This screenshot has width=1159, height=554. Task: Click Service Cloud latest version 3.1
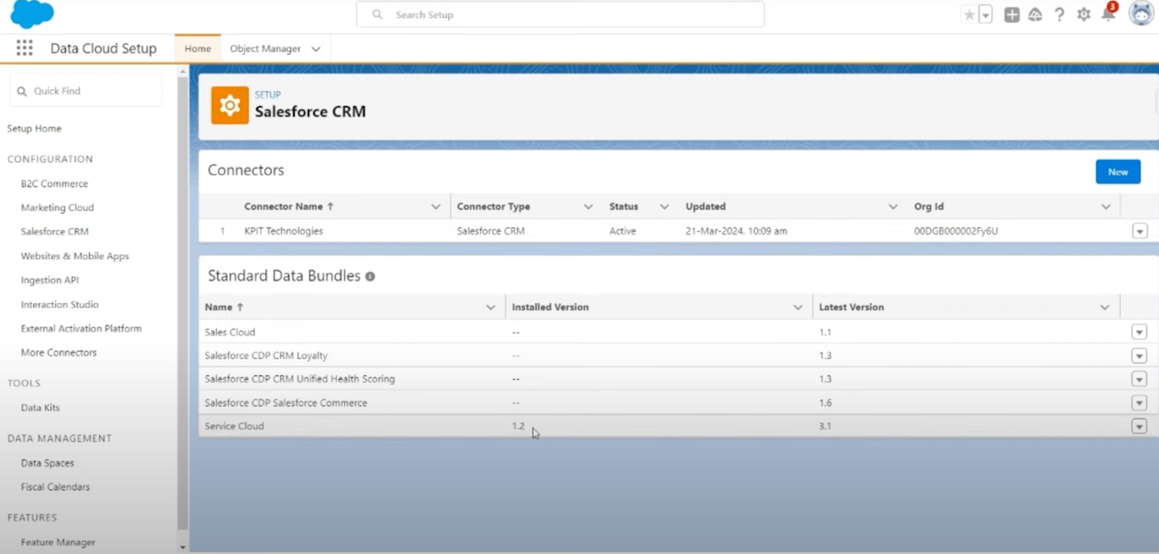825,426
